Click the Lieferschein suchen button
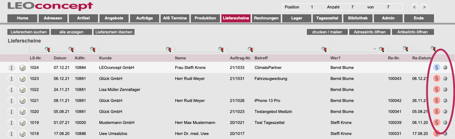 (x=29, y=32)
